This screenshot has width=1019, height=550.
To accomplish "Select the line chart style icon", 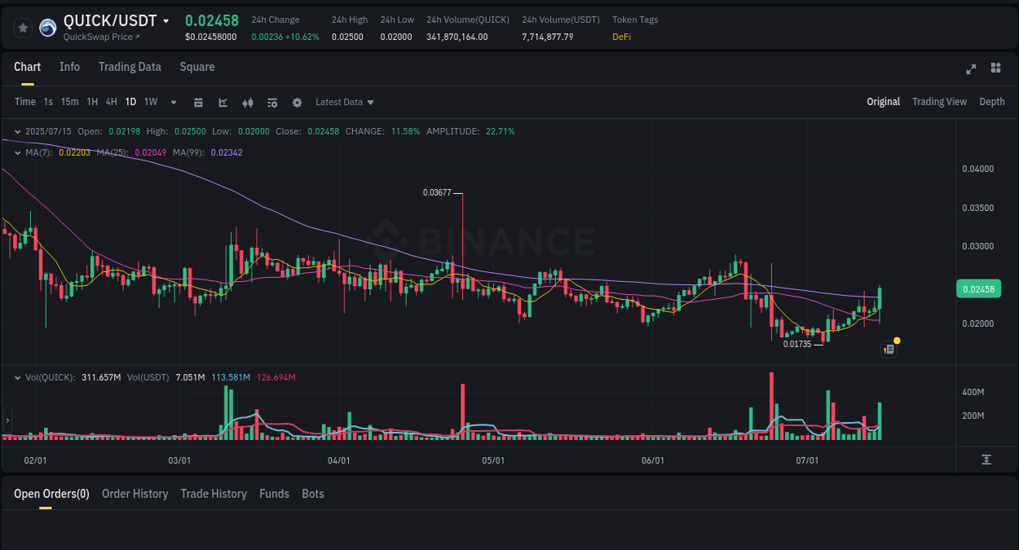I will [x=222, y=102].
